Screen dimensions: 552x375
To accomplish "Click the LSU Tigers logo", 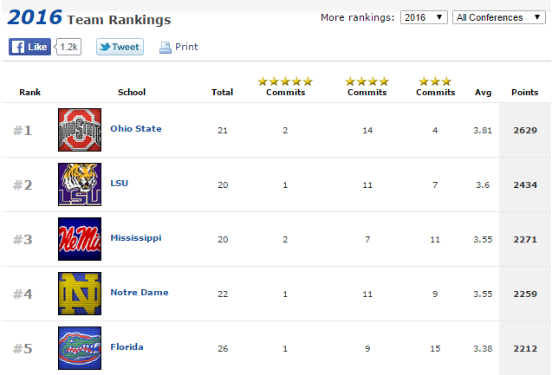I will [80, 184].
